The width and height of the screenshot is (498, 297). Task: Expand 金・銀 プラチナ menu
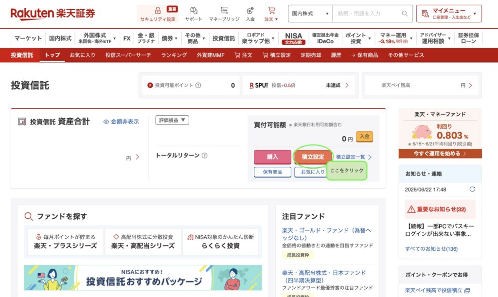coord(146,38)
